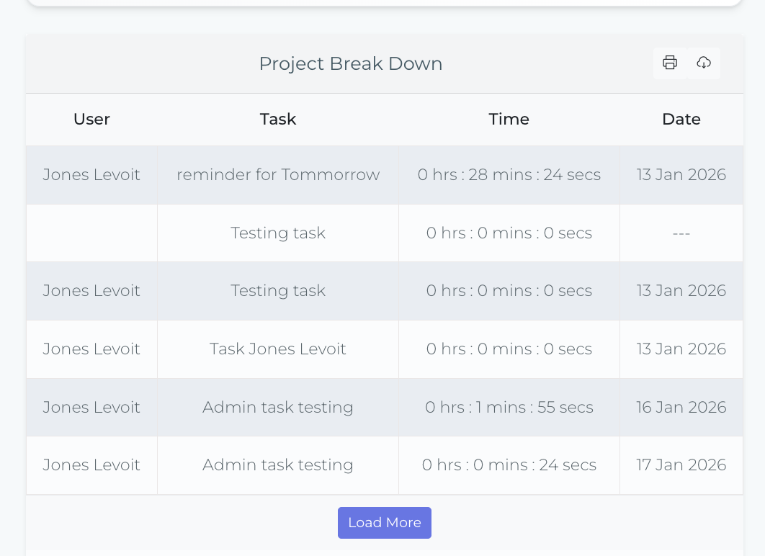This screenshot has height=556, width=765.
Task: Click the 17 Jan 2026 date cell
Action: tap(681, 465)
